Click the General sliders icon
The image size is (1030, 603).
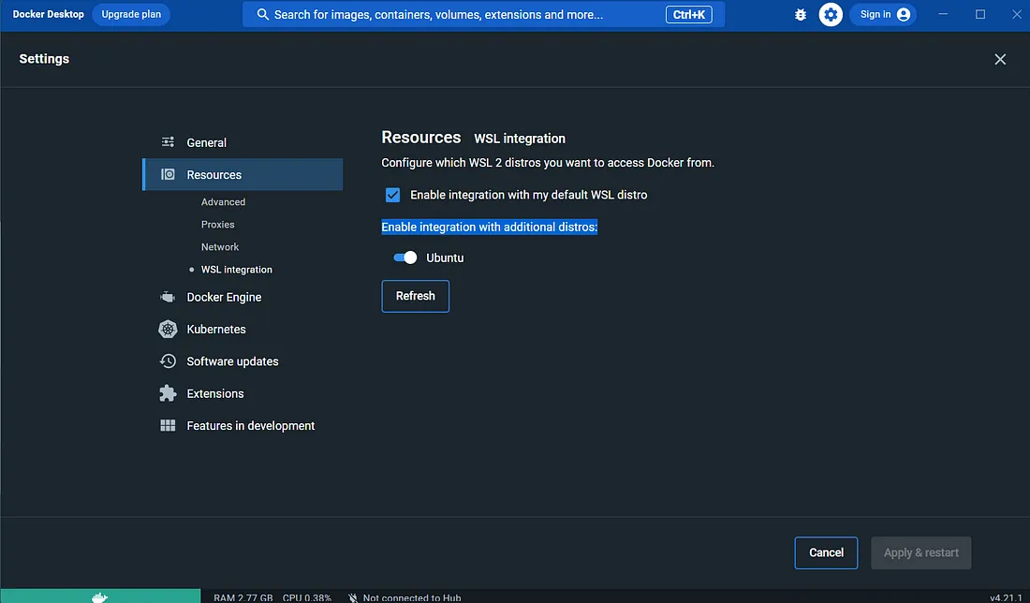coord(169,142)
